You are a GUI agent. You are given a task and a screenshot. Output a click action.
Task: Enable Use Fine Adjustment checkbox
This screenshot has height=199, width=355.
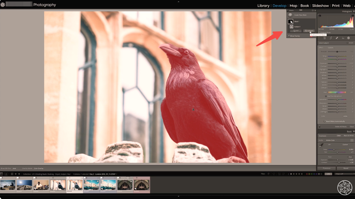[x=326, y=96]
